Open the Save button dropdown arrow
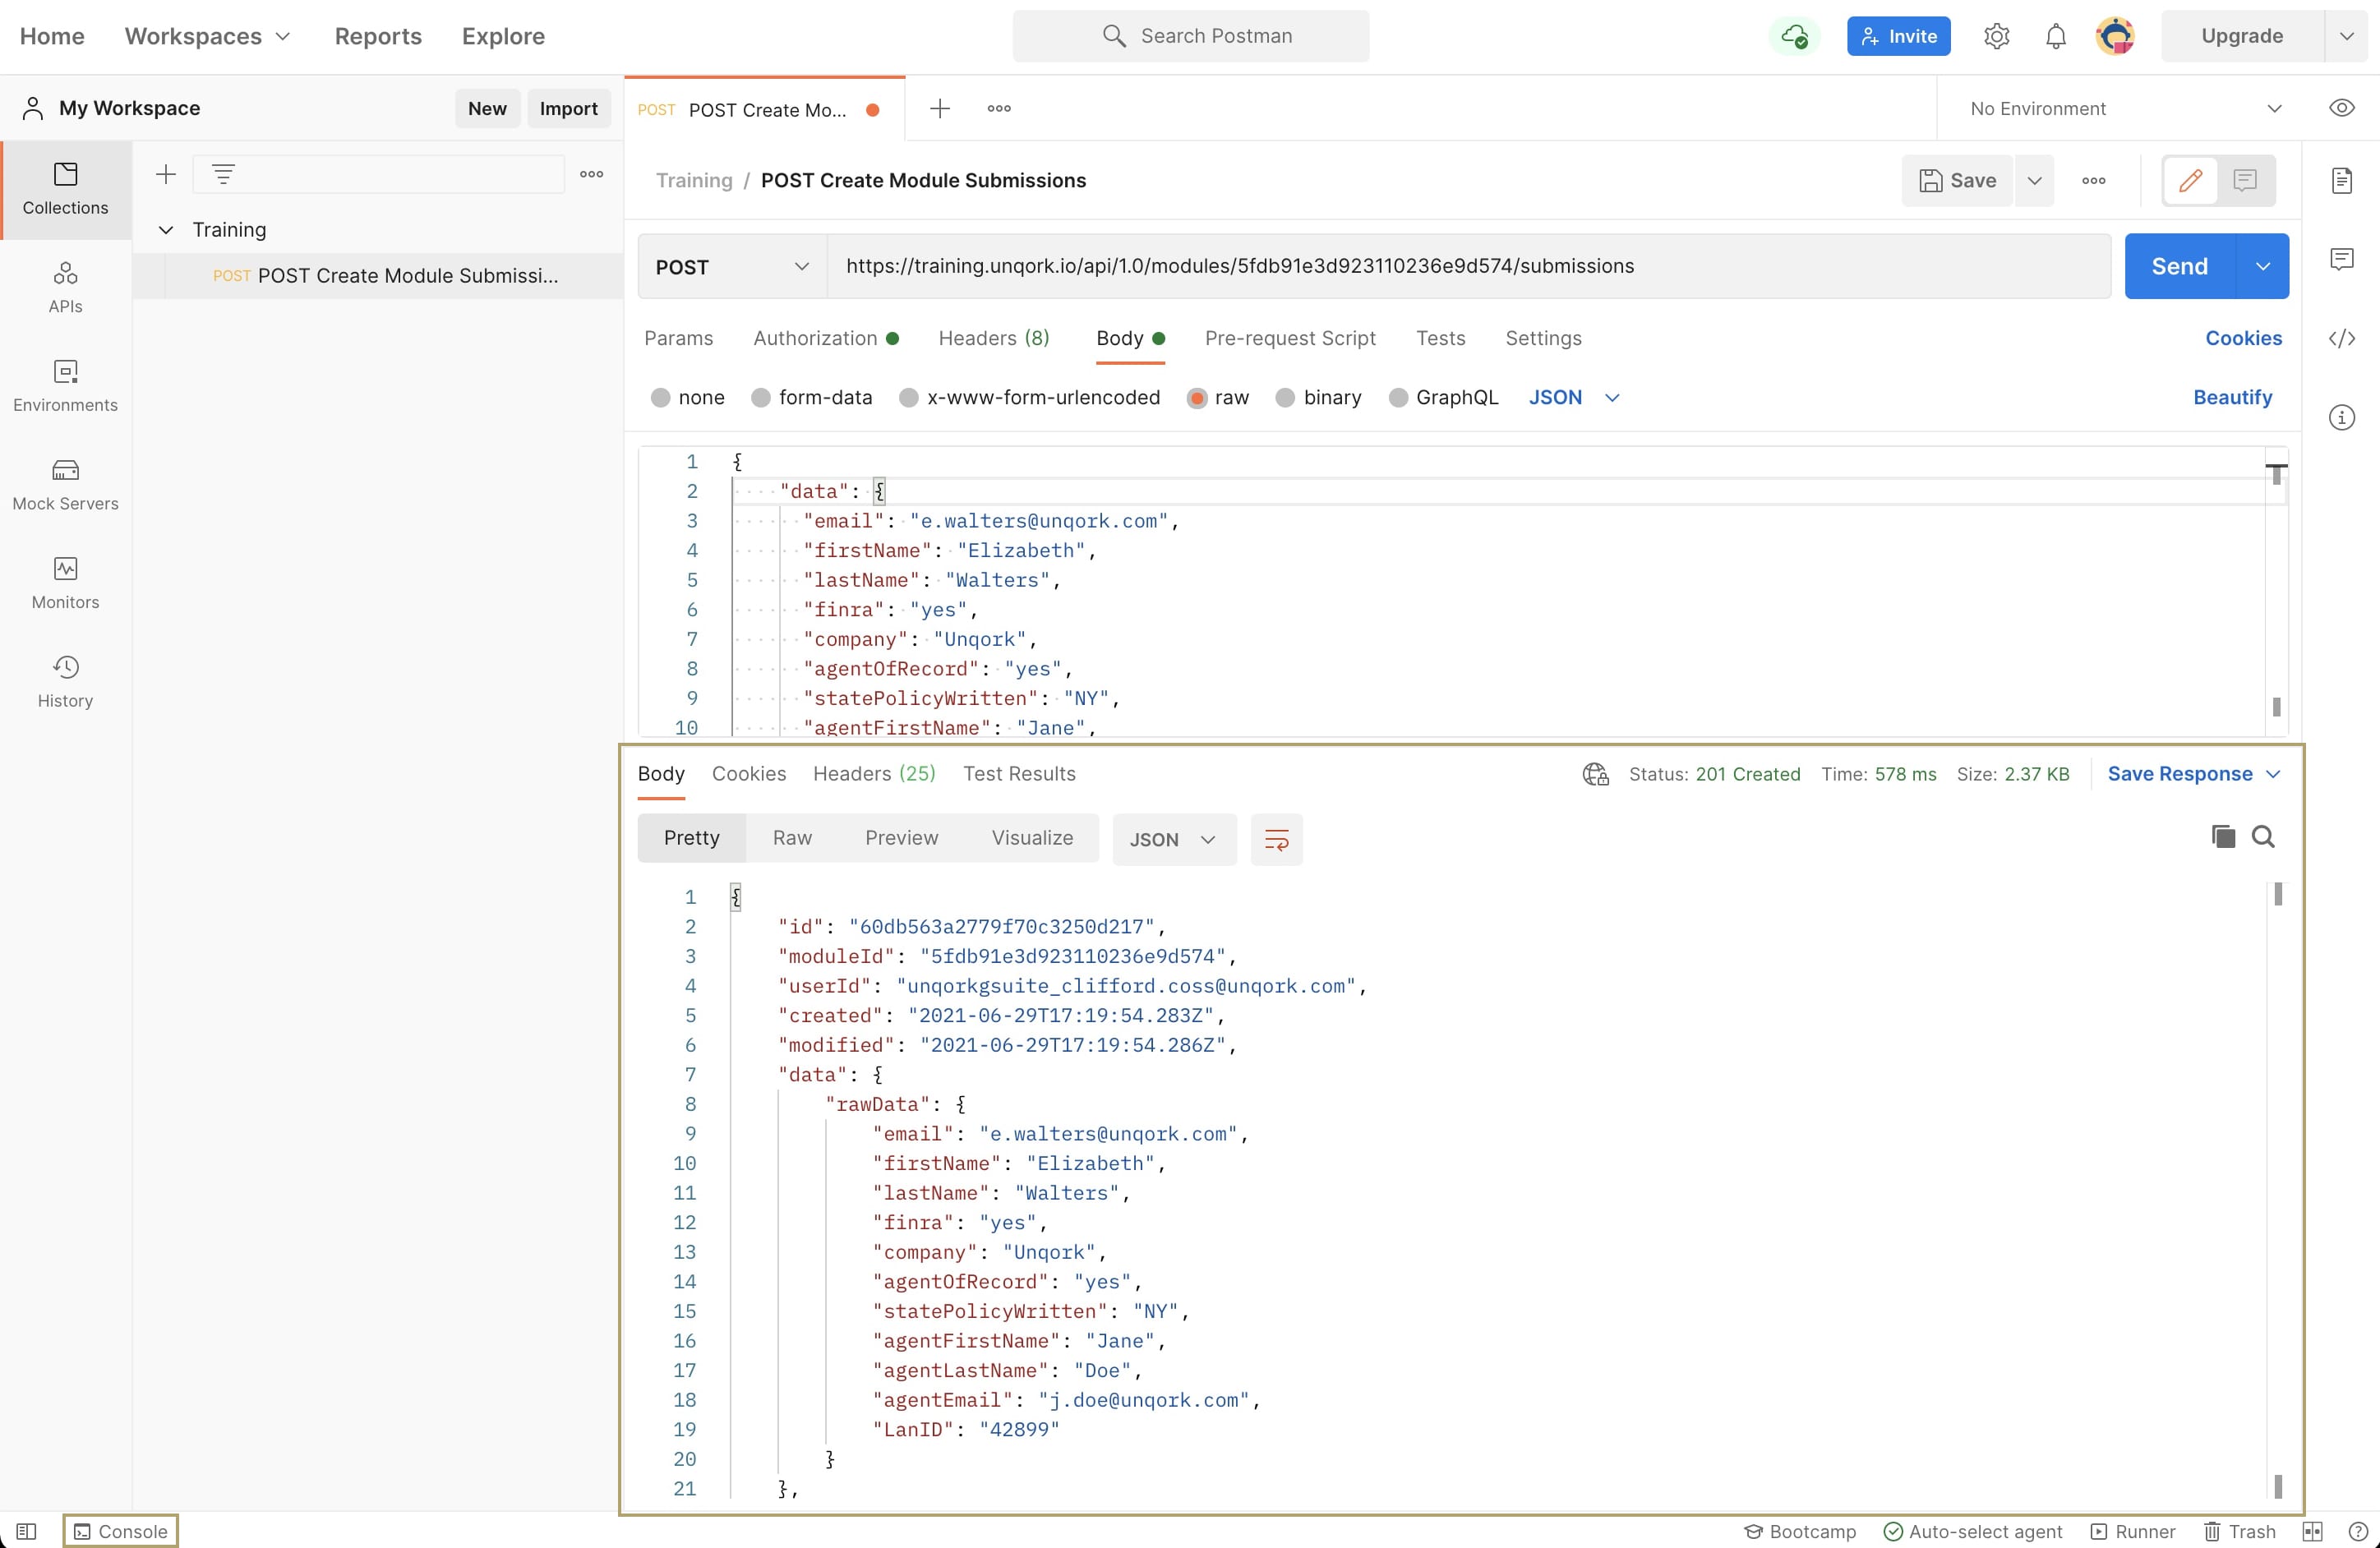Viewport: 2380px width, 1548px height. click(x=2034, y=181)
